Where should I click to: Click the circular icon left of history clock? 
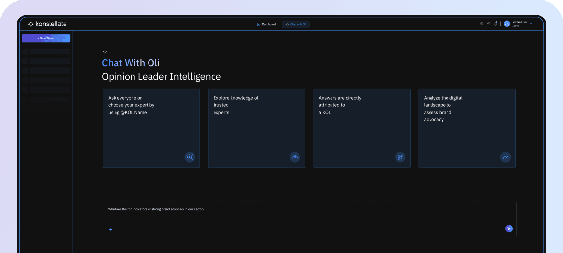click(482, 24)
